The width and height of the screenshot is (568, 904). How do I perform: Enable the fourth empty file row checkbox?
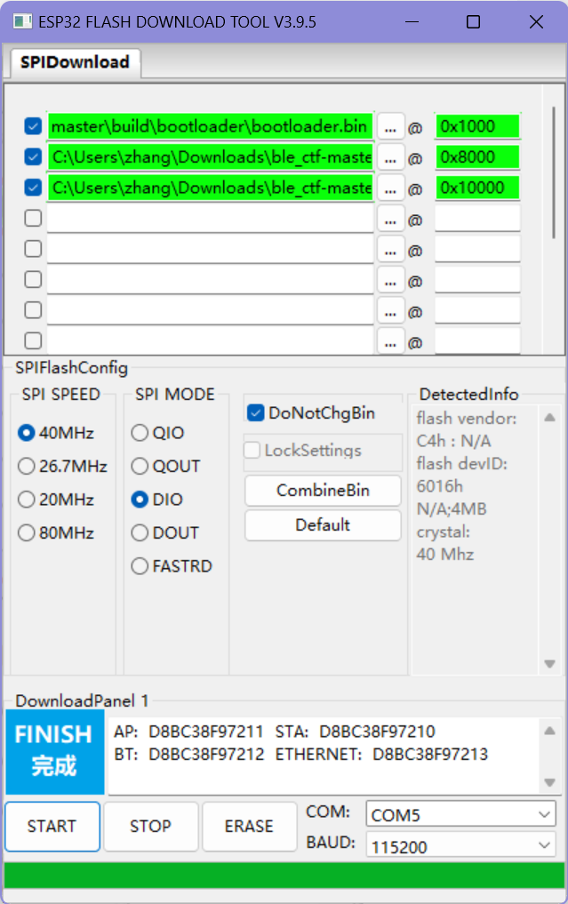[x=33, y=218]
